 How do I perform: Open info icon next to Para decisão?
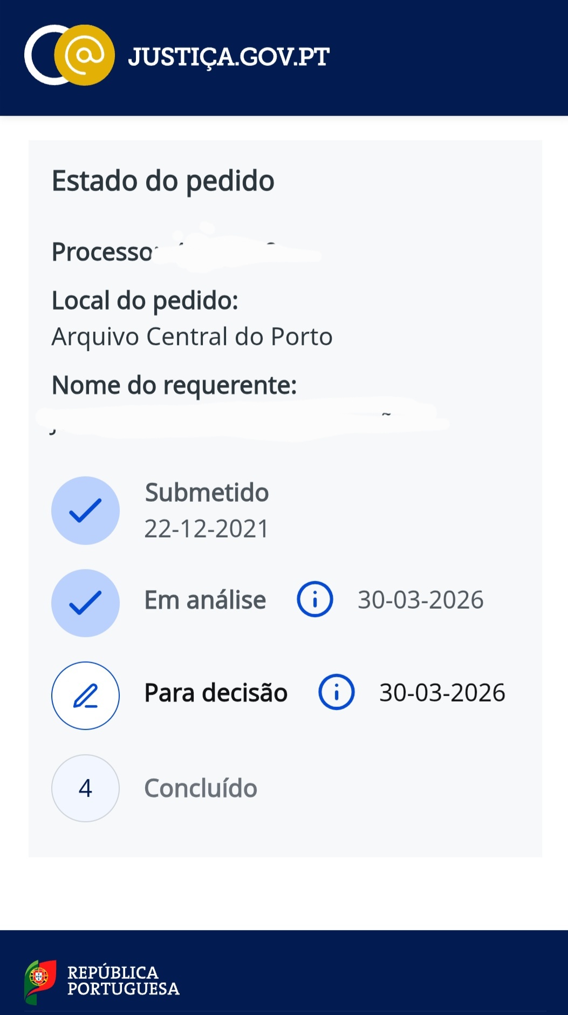click(x=337, y=692)
